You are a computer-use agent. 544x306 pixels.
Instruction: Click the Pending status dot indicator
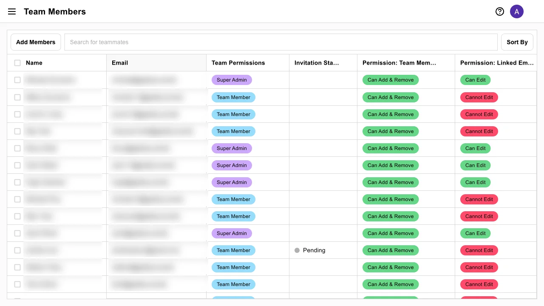297,250
